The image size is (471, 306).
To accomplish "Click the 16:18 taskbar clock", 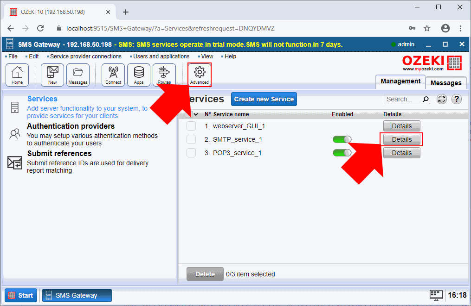I will 457,295.
